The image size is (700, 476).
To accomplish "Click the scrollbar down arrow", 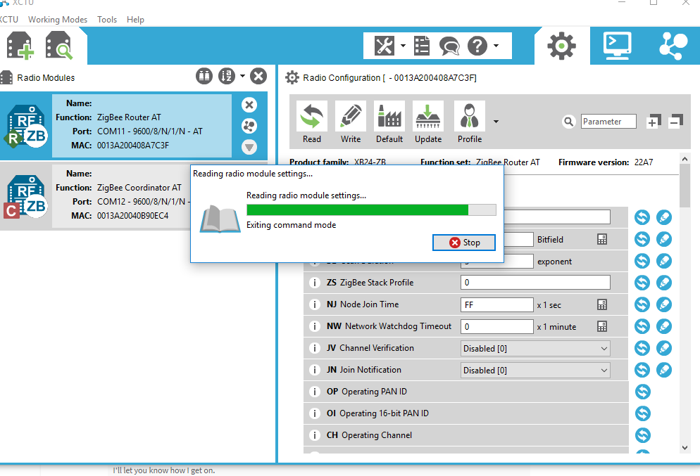I will [x=685, y=448].
